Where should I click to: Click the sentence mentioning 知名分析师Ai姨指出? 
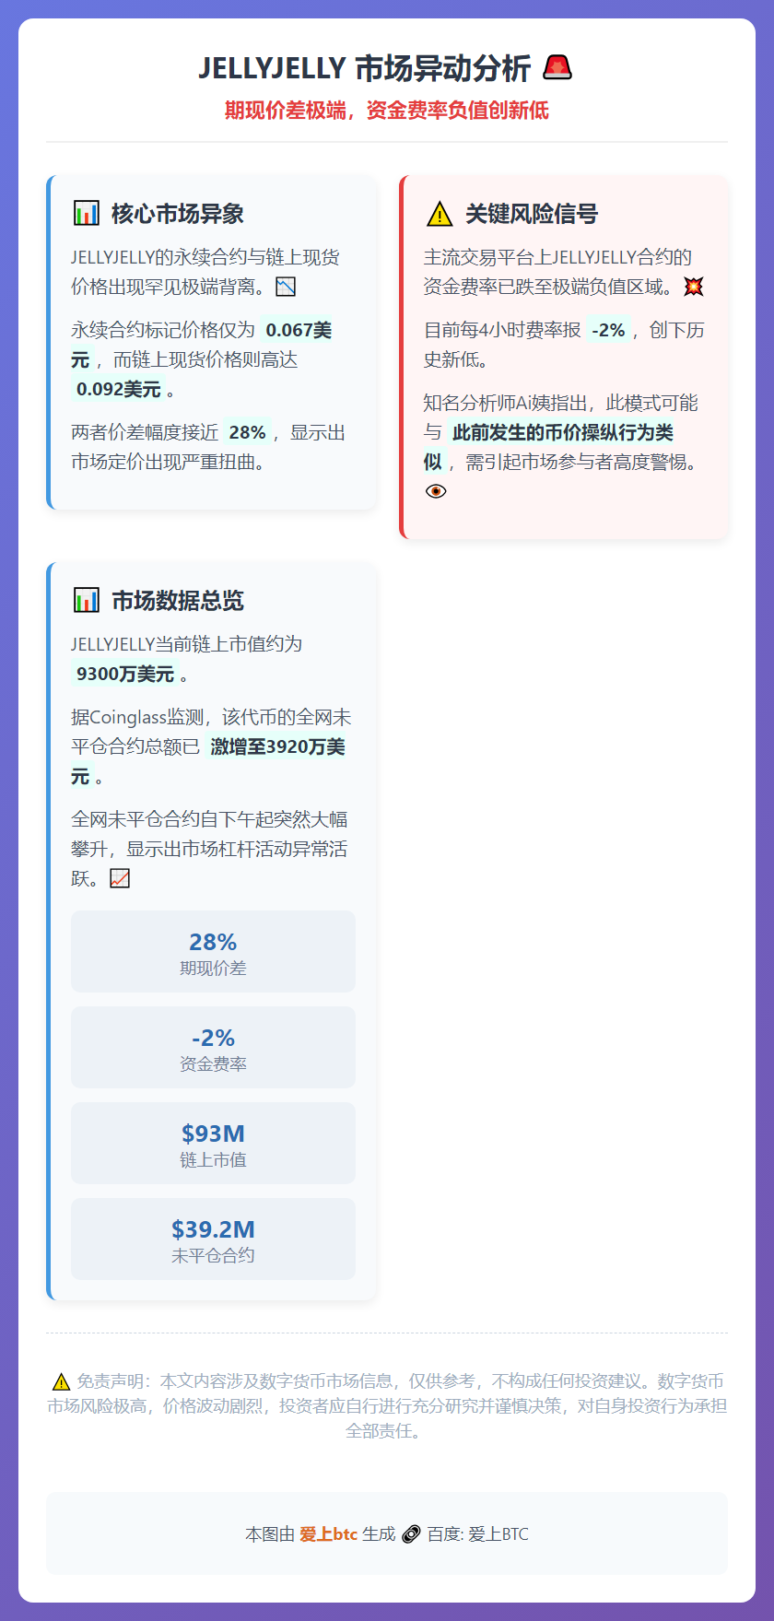point(562,447)
